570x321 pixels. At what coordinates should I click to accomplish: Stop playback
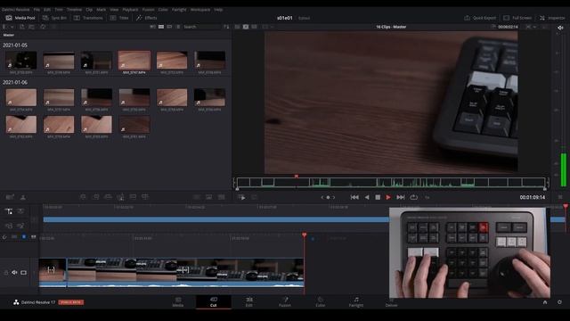(x=378, y=197)
